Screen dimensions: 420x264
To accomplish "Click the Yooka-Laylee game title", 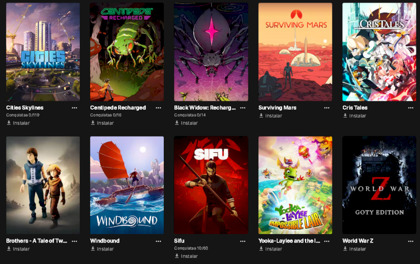I will (x=289, y=241).
